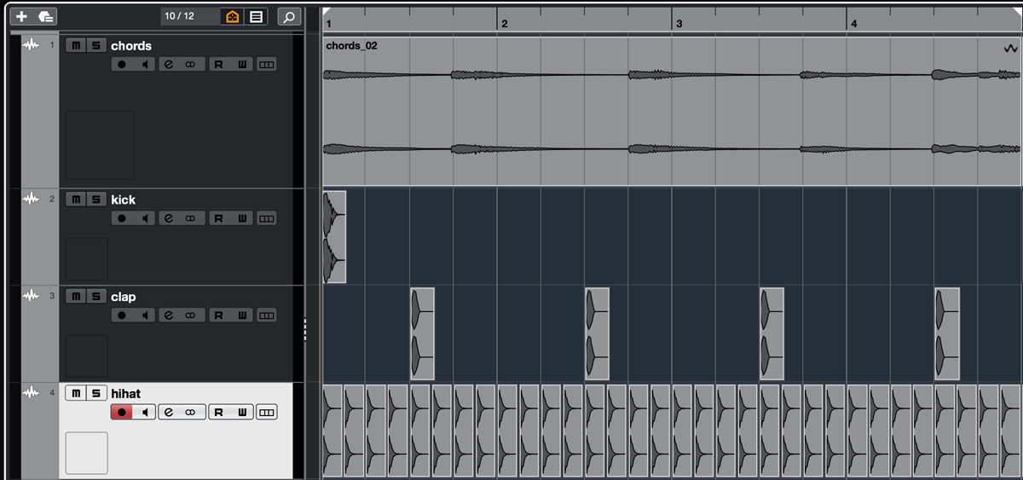Select the hihat track name

click(x=125, y=393)
